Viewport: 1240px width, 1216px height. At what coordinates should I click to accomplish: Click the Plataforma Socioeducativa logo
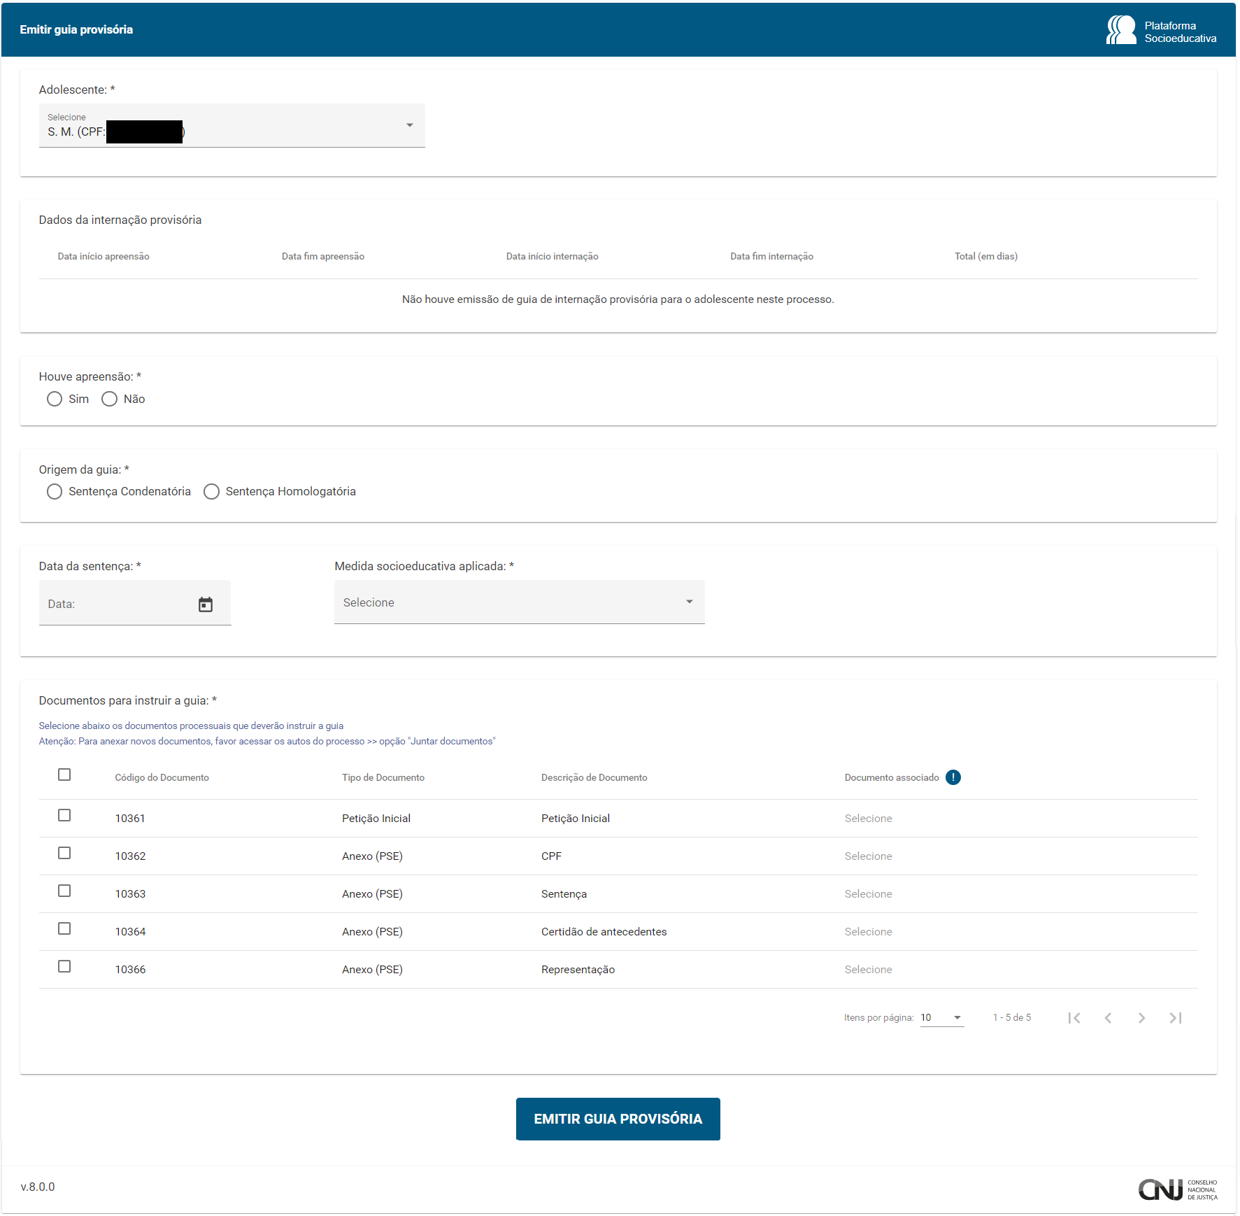[1161, 30]
